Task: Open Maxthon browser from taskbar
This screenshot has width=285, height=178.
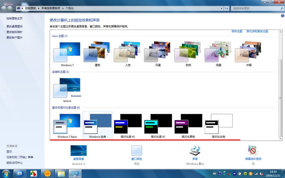Action: (x=20, y=173)
